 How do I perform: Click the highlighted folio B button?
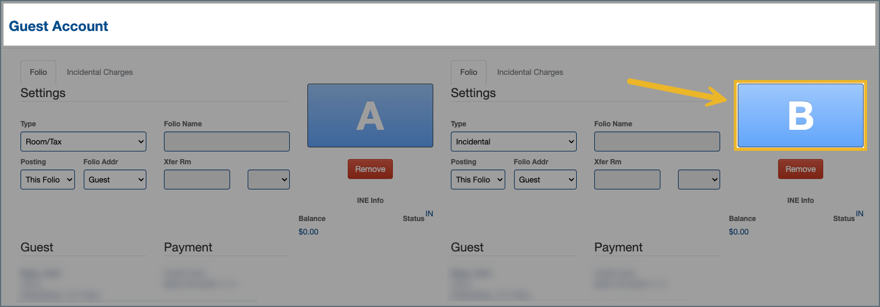pos(800,115)
